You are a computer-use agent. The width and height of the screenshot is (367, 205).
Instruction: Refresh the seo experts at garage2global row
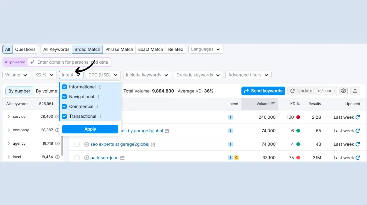point(358,144)
